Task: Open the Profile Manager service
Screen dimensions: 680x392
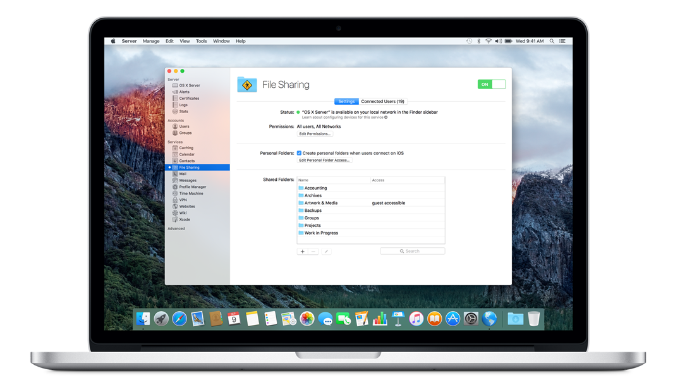Action: point(193,187)
